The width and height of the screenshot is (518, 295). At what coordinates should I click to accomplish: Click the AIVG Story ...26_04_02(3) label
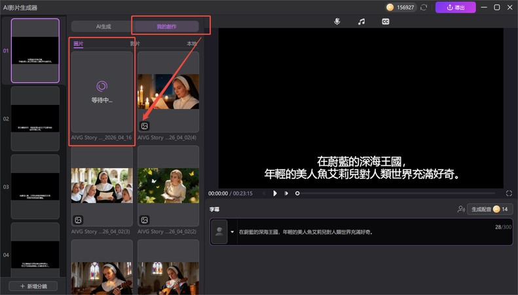click(101, 231)
